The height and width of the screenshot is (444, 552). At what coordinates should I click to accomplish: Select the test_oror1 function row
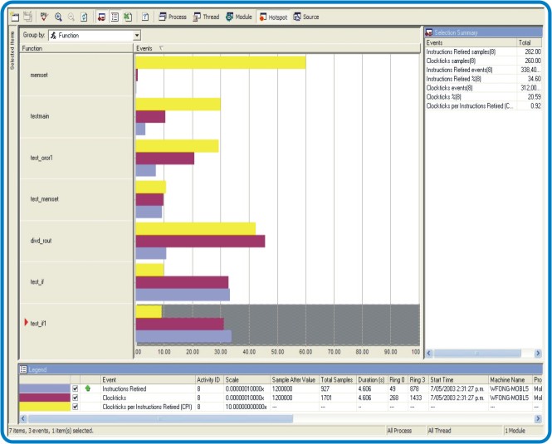coord(76,158)
